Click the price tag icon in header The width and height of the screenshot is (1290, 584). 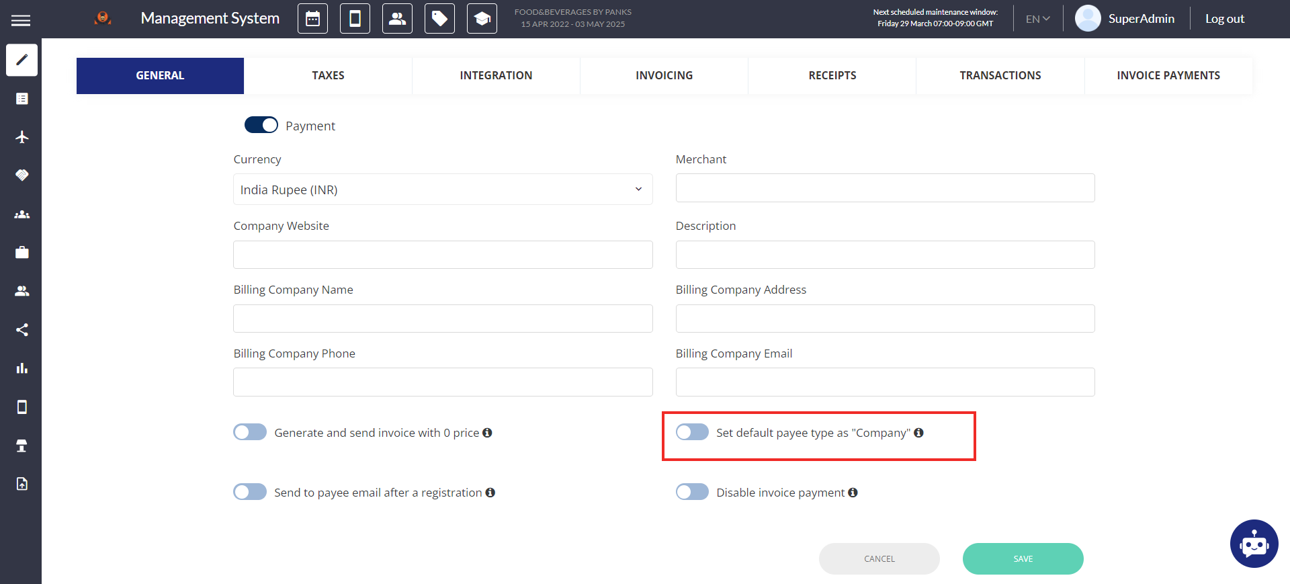(439, 19)
